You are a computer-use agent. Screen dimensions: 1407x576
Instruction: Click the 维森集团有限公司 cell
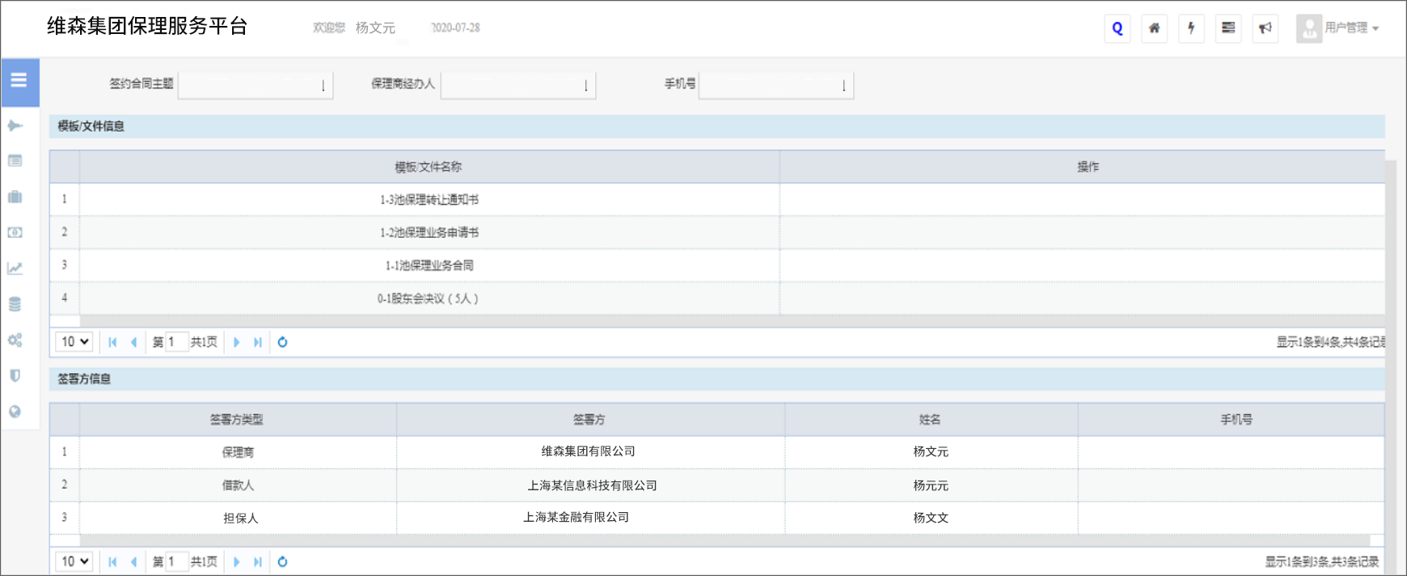click(590, 452)
